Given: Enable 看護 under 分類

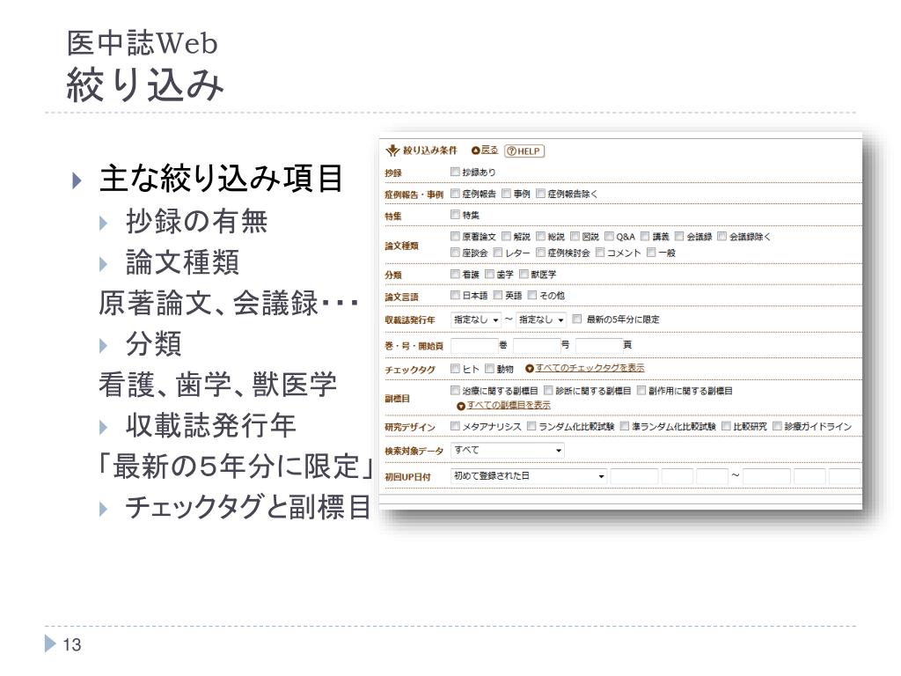Looking at the screenshot, I should click(x=455, y=275).
